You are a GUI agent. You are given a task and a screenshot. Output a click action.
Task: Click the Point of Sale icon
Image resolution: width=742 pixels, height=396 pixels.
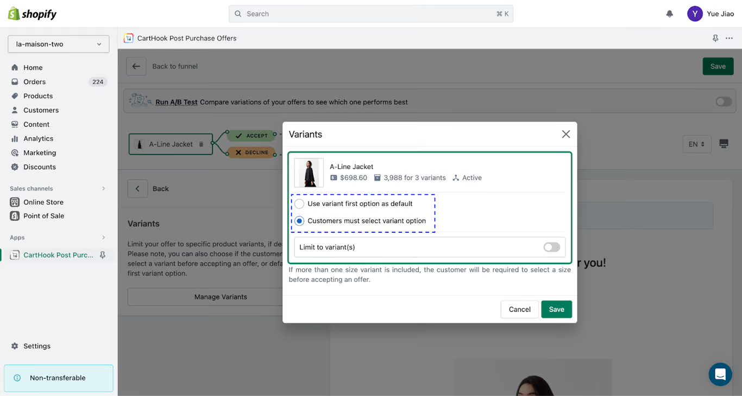click(15, 216)
